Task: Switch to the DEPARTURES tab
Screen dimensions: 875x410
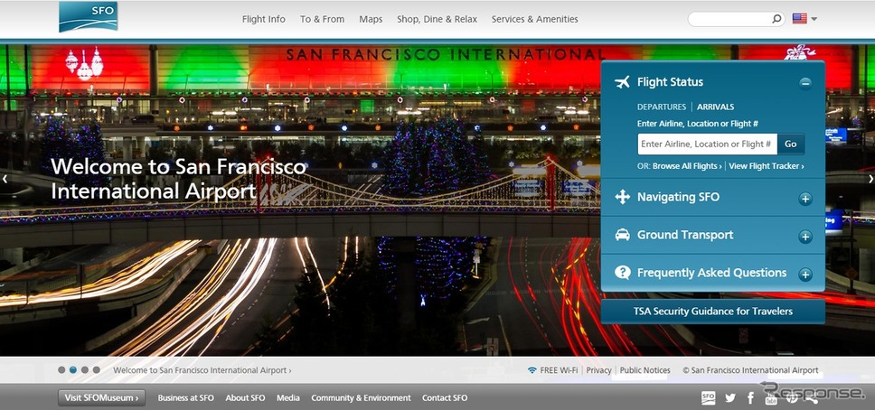Action: click(662, 107)
